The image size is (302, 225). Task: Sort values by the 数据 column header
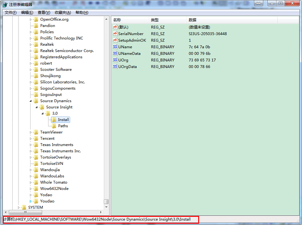(x=232, y=20)
